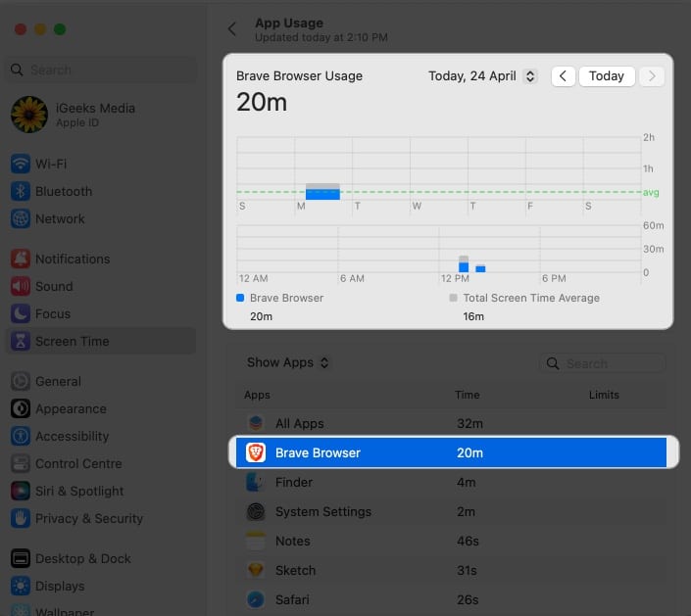Click Monday's blue usage bar
Screen dimensions: 691x616
coord(322,194)
